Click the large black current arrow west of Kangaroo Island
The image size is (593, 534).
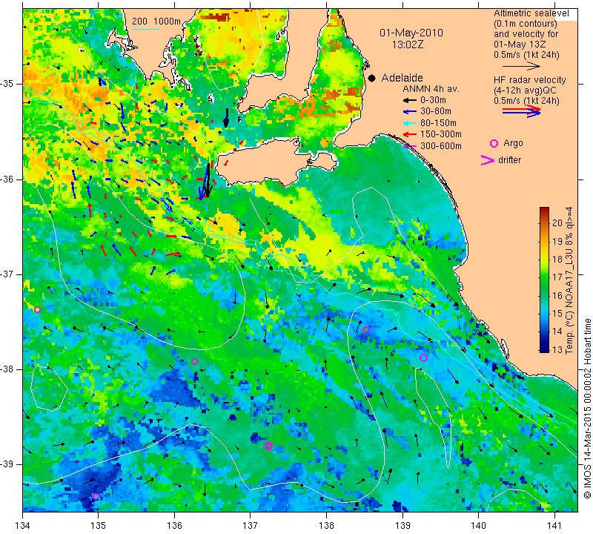click(208, 180)
